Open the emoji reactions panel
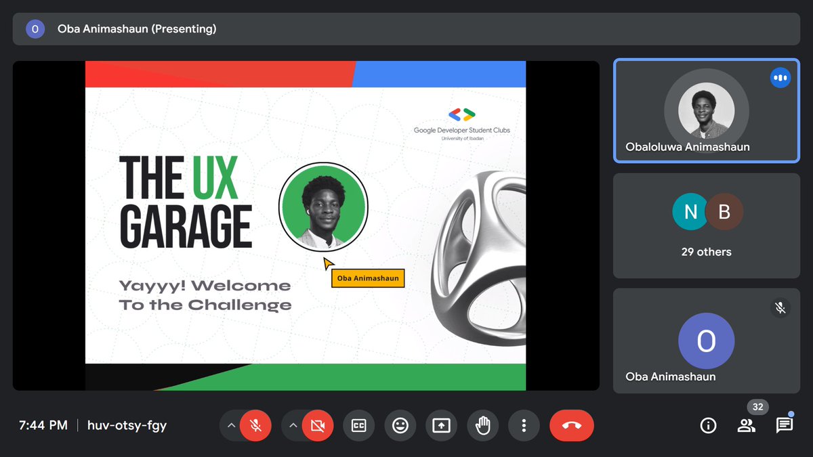 tap(400, 426)
